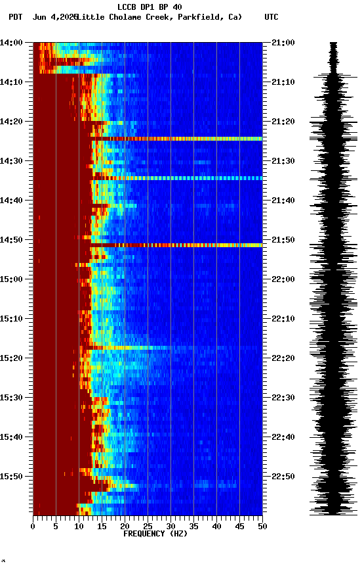This screenshot has height=568, width=362.
Task: Click the 25 Hz frequency axis label
Action: pyautogui.click(x=148, y=527)
